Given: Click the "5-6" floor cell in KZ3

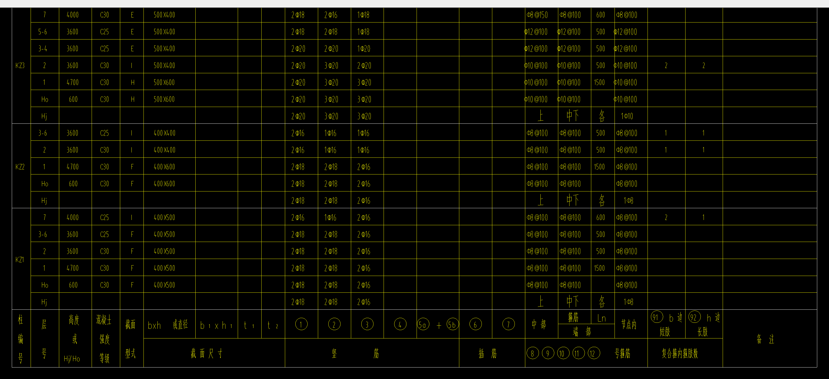Looking at the screenshot, I should pyautogui.click(x=42, y=32).
